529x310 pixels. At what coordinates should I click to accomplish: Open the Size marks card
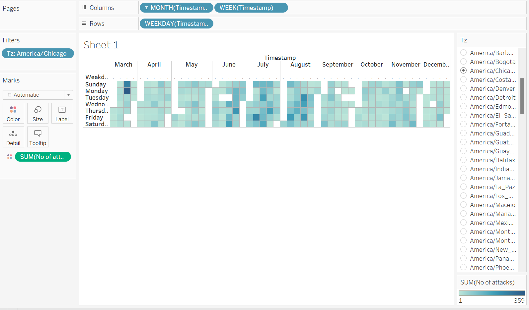38,113
